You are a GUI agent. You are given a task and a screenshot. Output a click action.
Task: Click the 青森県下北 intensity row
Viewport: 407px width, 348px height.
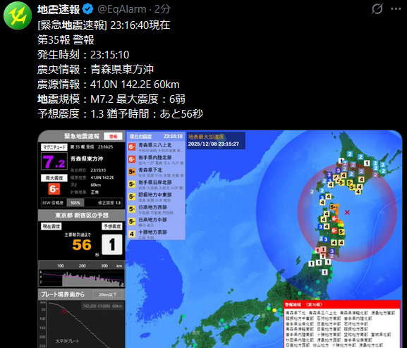click(x=156, y=172)
